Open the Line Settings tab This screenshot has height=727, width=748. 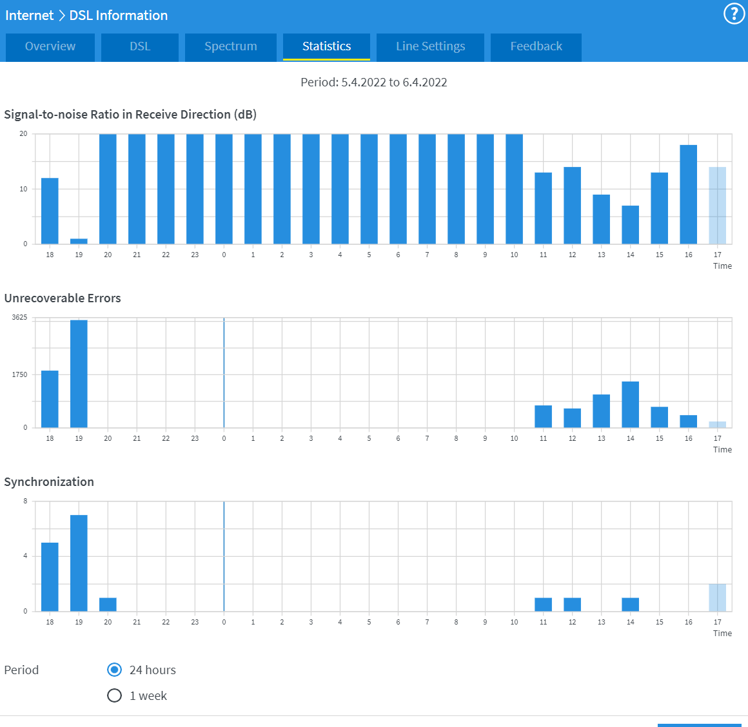click(x=430, y=46)
